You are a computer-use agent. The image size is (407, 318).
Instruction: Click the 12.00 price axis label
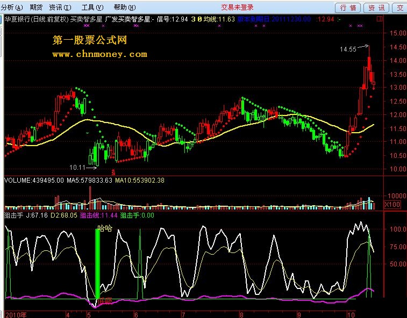[x=398, y=114]
